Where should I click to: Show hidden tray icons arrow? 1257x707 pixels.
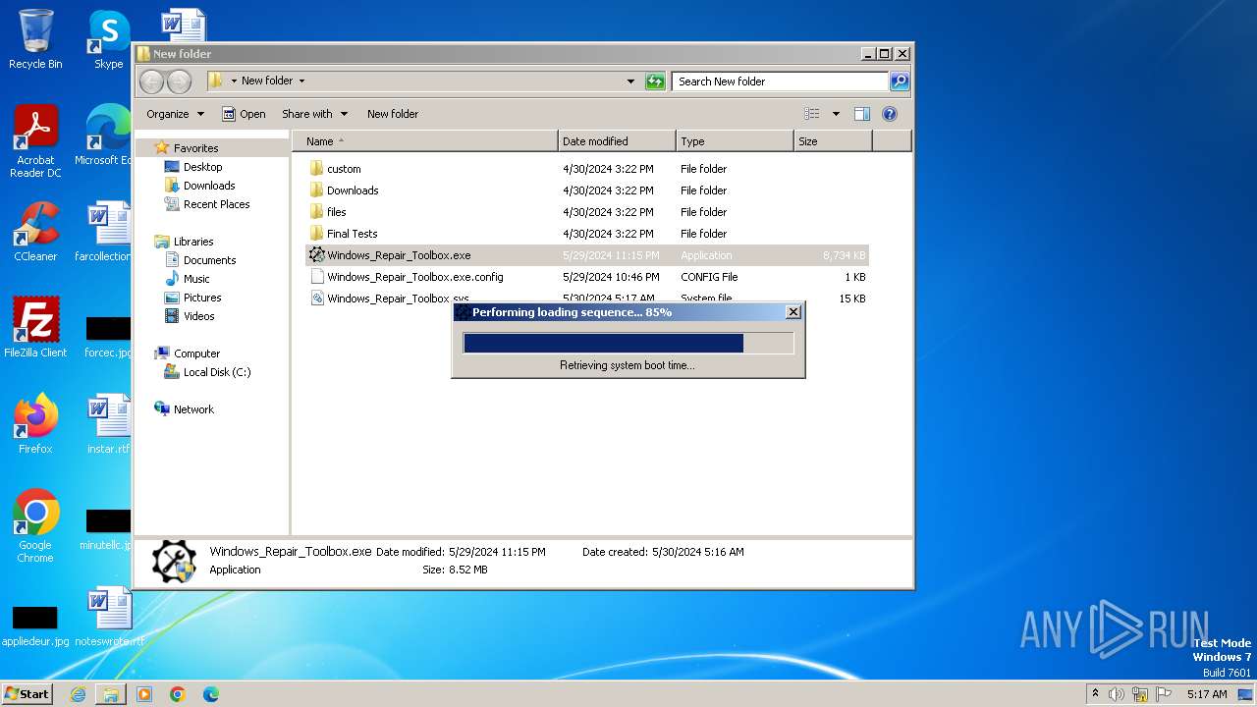(1095, 694)
